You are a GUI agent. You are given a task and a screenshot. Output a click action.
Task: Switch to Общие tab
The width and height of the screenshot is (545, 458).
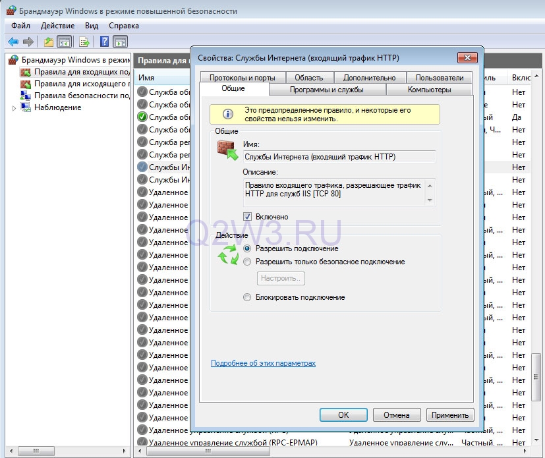point(233,88)
